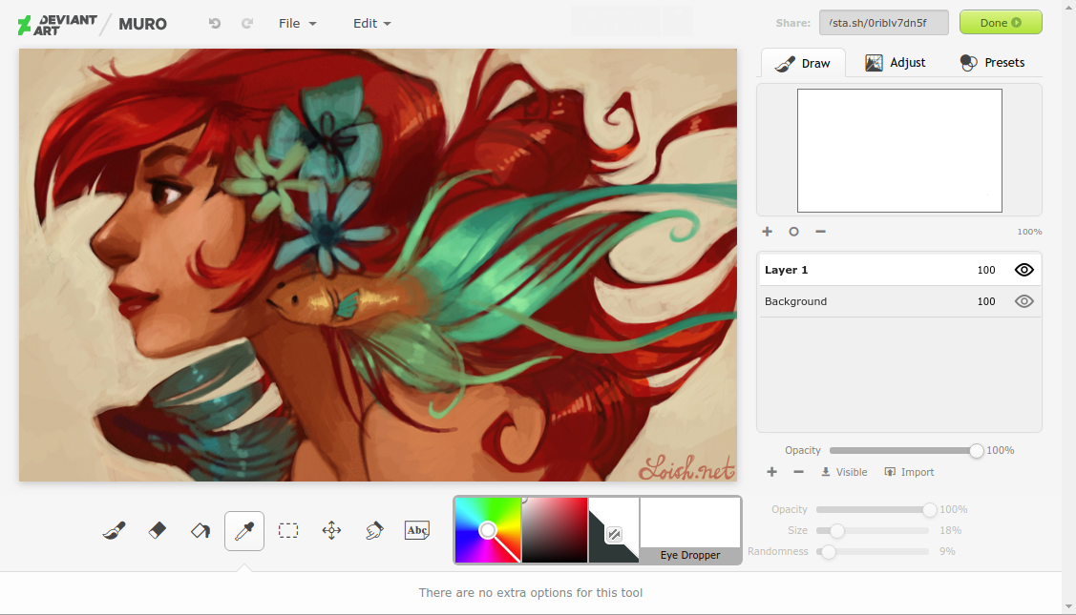Click the deviantART logo

click(57, 25)
